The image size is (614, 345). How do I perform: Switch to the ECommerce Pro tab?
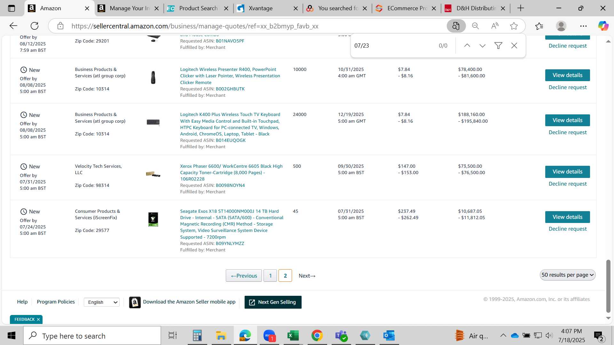point(407,8)
